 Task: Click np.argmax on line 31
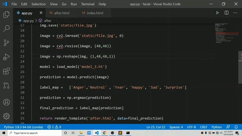(x=76, y=97)
